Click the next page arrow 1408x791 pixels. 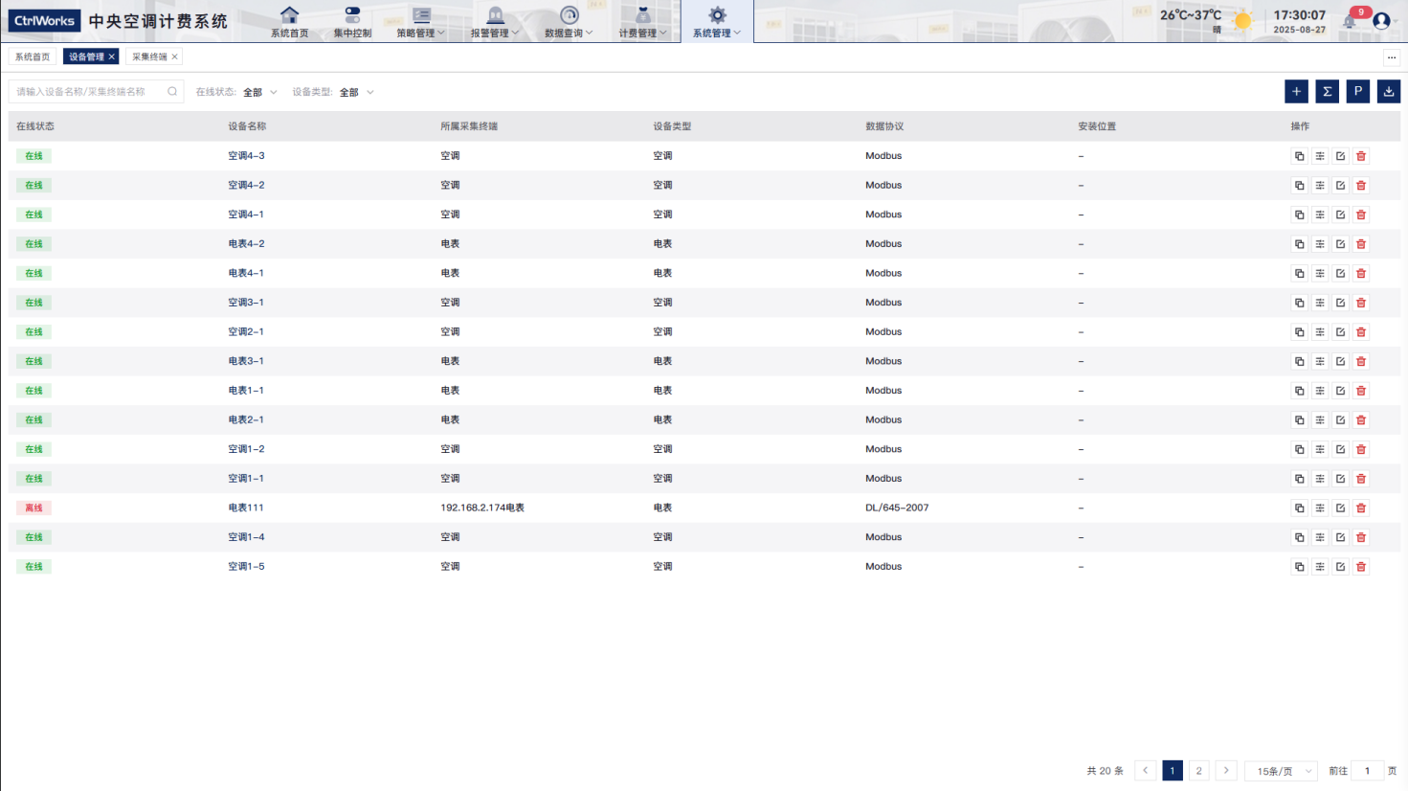[x=1226, y=771]
